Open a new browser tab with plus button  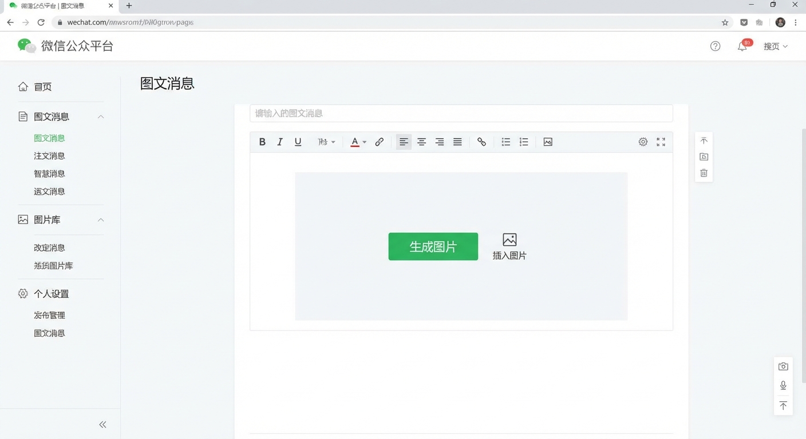point(129,6)
